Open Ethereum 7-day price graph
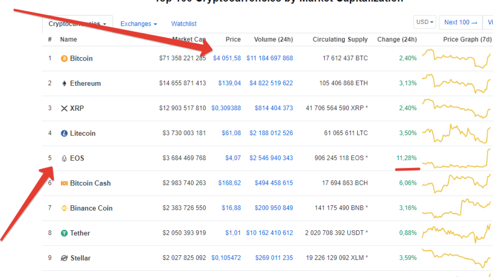493x277 pixels. pyautogui.click(x=456, y=83)
